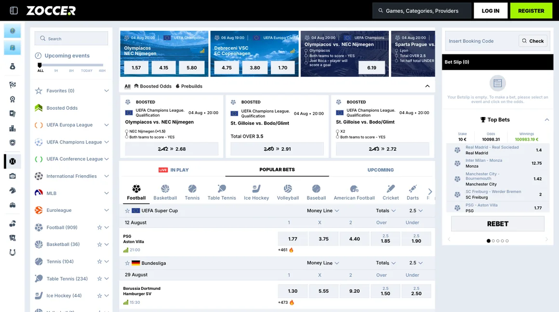Screen dimensions: 559x312
Task: Click the REBET button
Action: [498, 224]
